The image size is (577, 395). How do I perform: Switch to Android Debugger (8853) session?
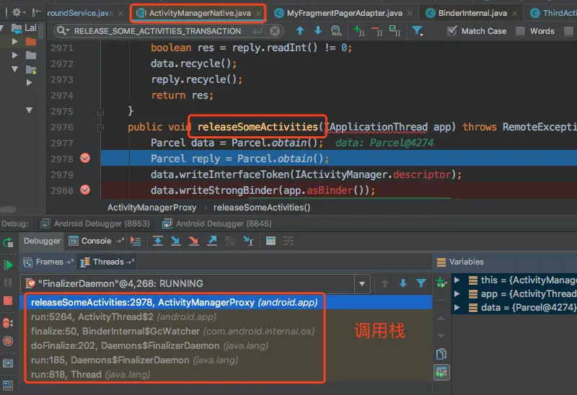click(x=95, y=223)
